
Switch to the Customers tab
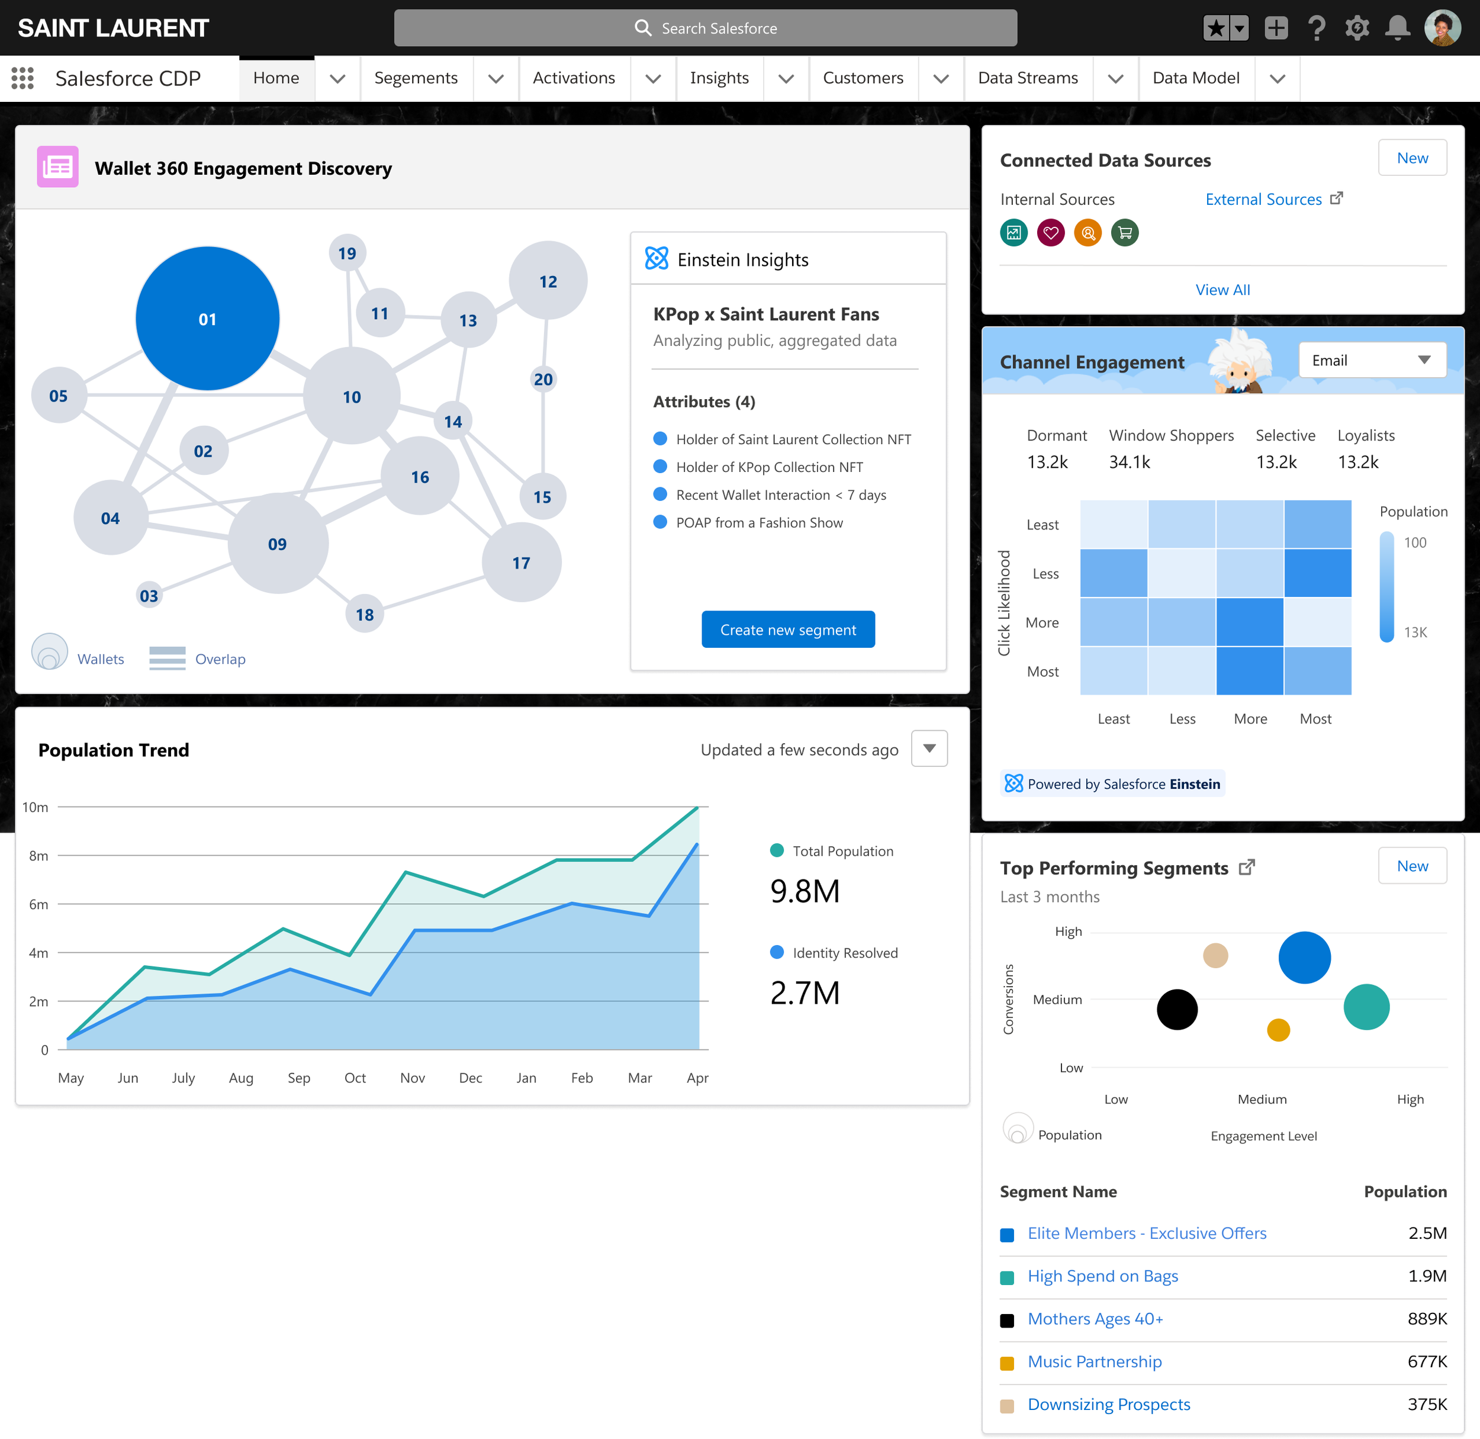pyautogui.click(x=863, y=78)
